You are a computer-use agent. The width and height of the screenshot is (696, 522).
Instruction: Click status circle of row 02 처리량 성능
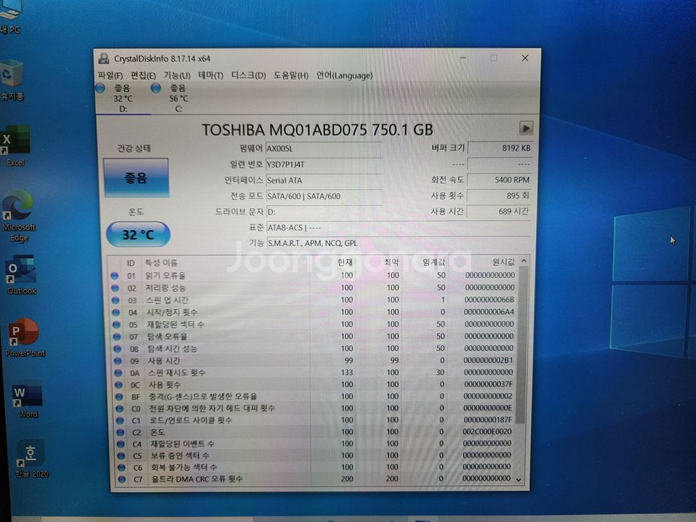click(115, 288)
